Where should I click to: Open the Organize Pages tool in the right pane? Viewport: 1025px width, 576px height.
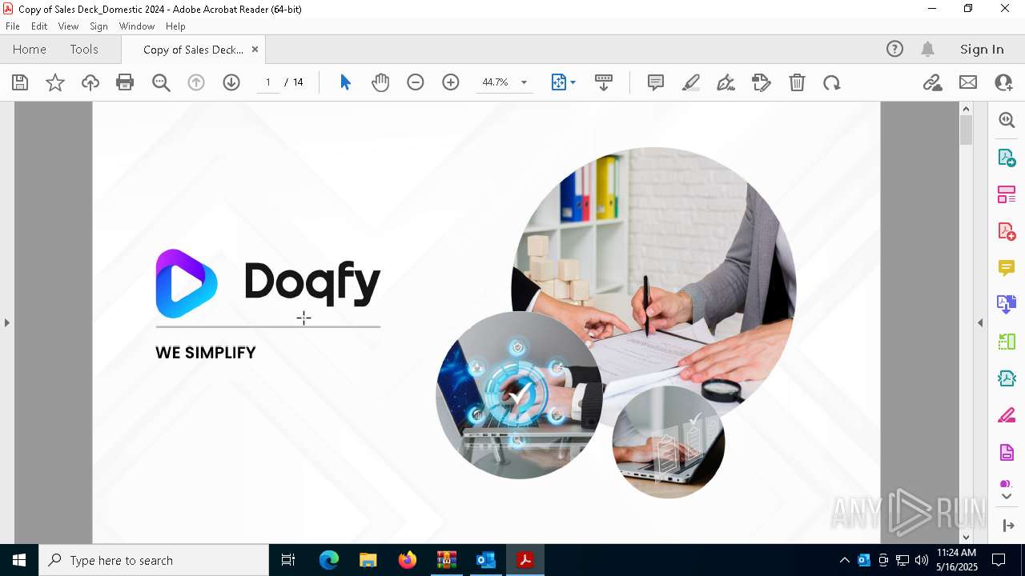(x=1007, y=194)
